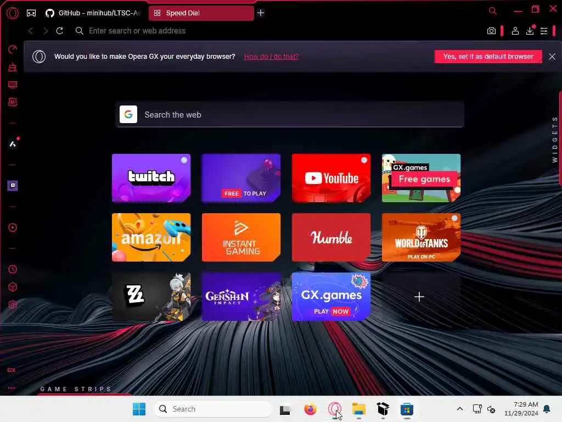Open the GX Corner gamepad icon

[x=31, y=13]
